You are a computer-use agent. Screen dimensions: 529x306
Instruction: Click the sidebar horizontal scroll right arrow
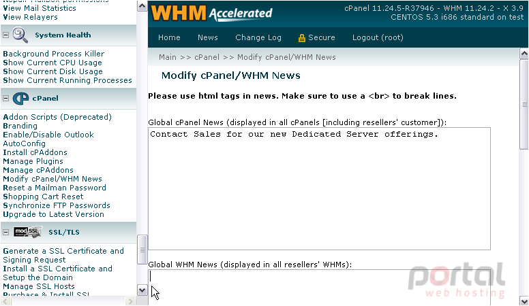pyautogui.click(x=130, y=301)
